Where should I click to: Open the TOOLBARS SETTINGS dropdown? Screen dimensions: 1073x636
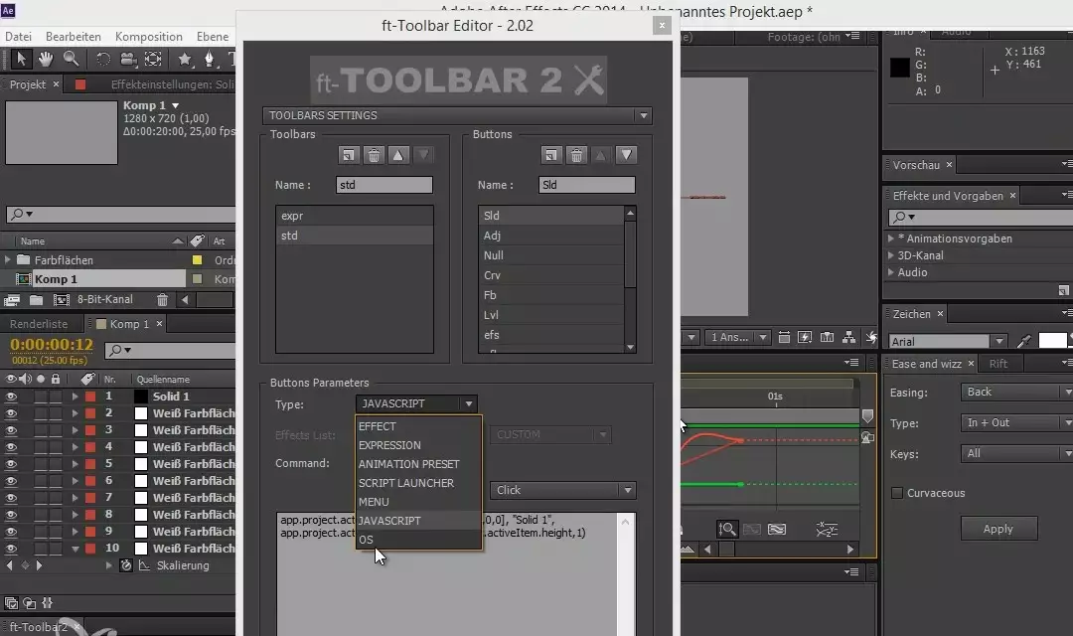[457, 115]
